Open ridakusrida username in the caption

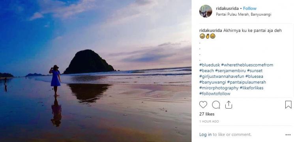[211, 30]
